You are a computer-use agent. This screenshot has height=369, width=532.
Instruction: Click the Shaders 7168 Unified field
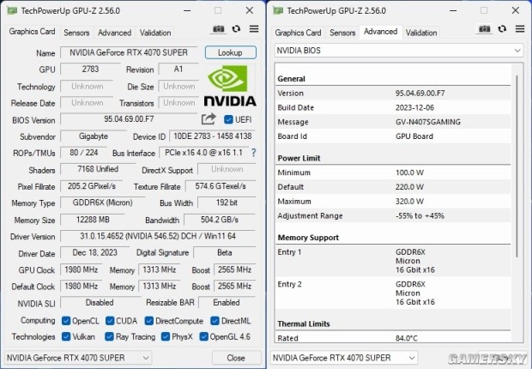(x=98, y=169)
